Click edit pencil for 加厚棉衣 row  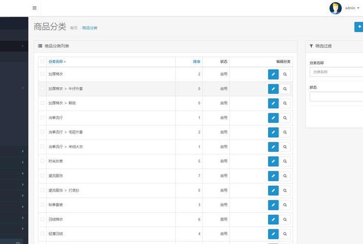273,74
